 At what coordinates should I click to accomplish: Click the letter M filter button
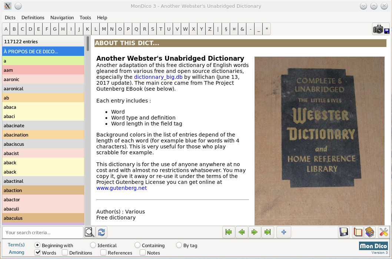[x=104, y=29]
